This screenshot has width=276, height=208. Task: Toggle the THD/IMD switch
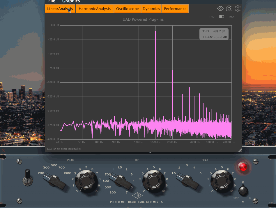(x=222, y=17)
